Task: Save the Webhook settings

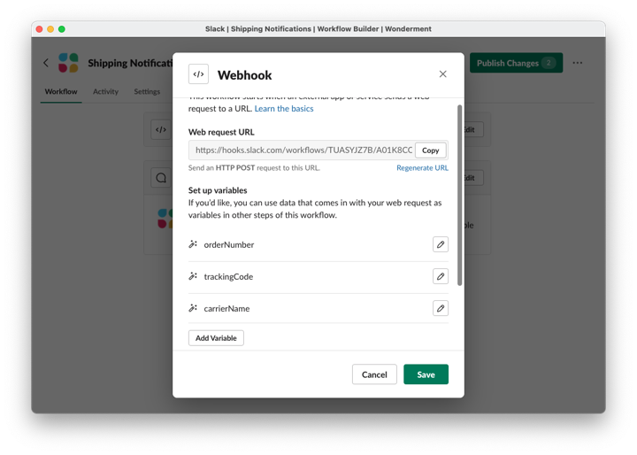Action: coord(426,374)
